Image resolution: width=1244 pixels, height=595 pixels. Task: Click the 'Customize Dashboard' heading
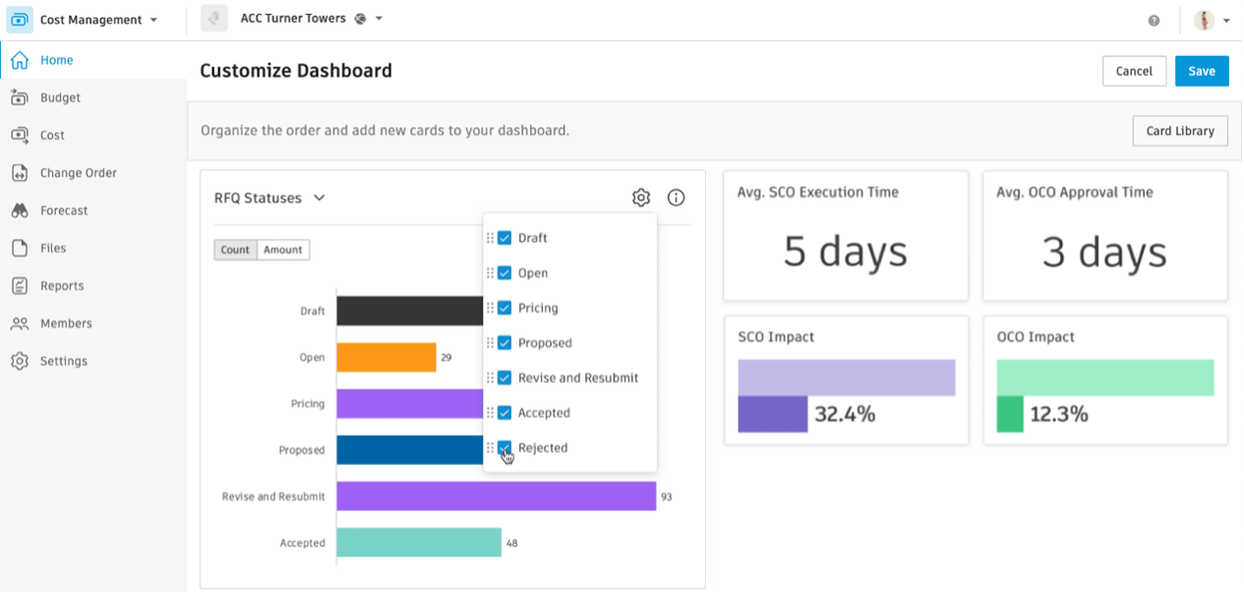[x=296, y=71]
